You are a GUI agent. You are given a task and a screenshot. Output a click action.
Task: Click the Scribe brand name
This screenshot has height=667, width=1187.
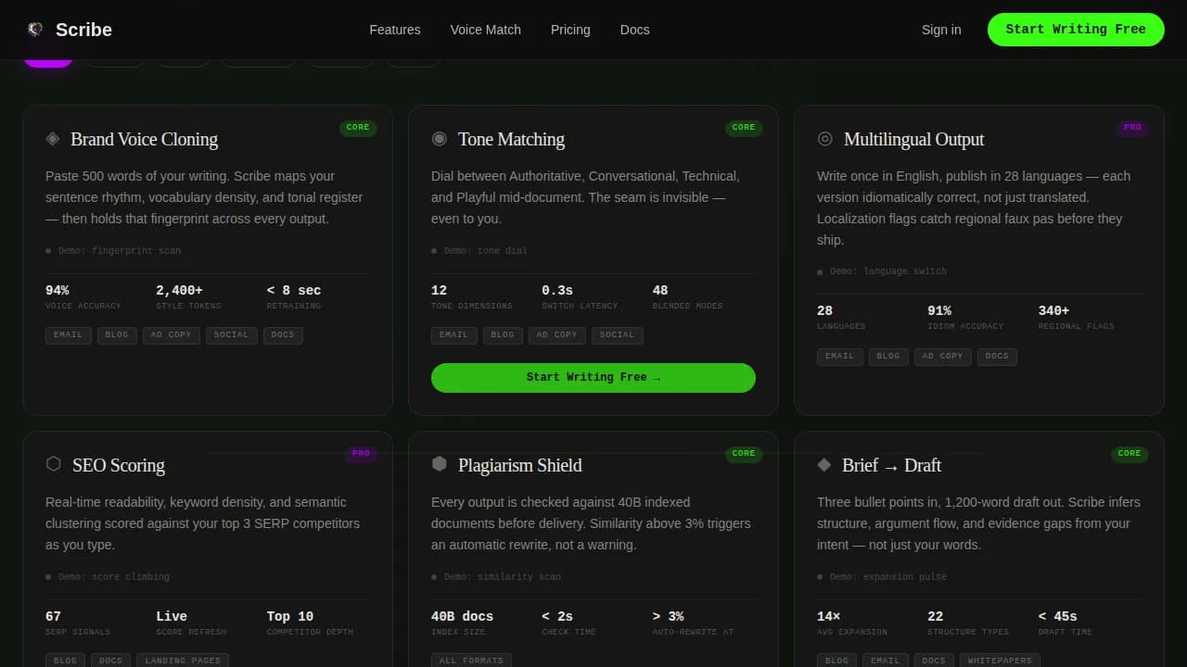tap(83, 30)
